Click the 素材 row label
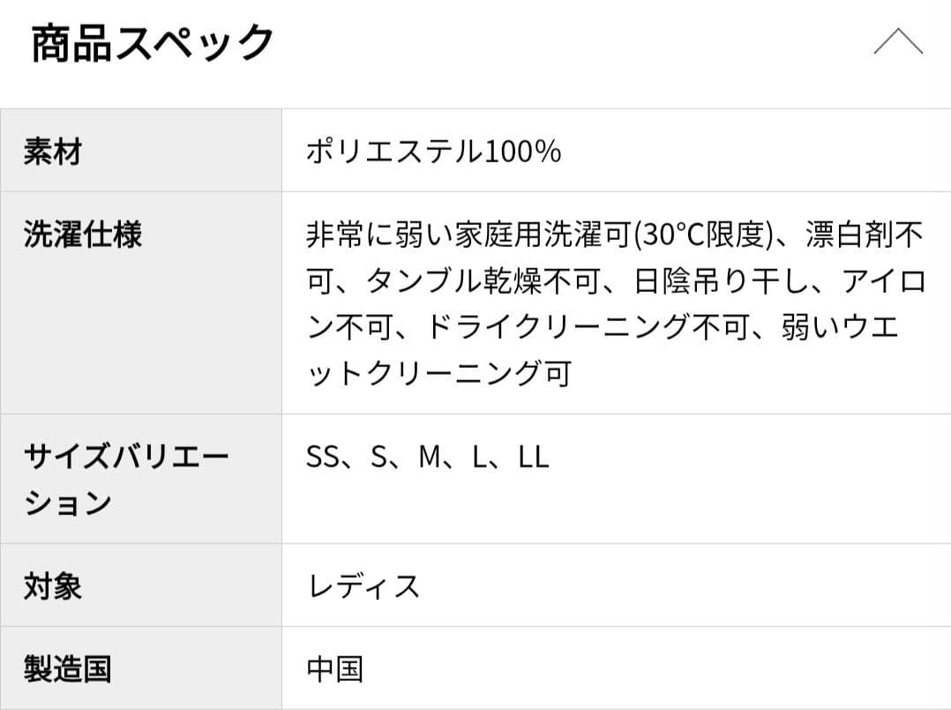 (x=51, y=152)
